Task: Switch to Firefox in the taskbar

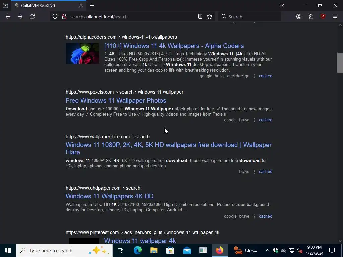Action: point(220,250)
